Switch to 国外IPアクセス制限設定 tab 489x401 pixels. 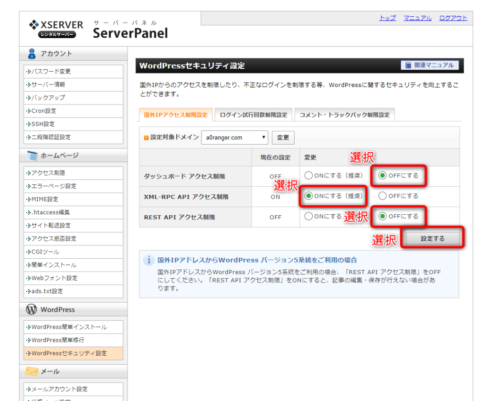pyautogui.click(x=176, y=115)
